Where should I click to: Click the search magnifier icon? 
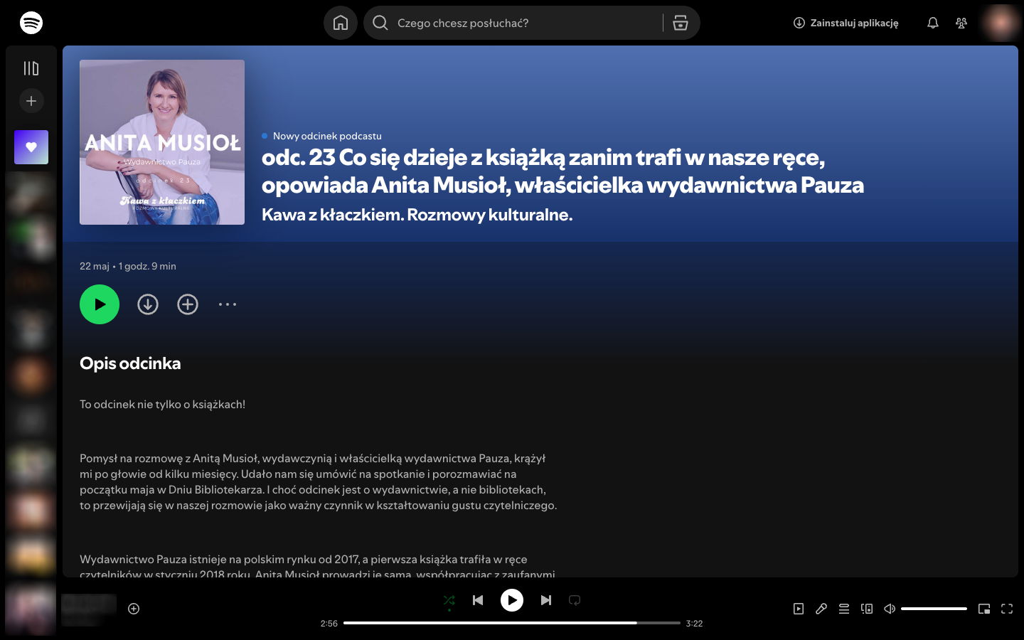pyautogui.click(x=380, y=23)
